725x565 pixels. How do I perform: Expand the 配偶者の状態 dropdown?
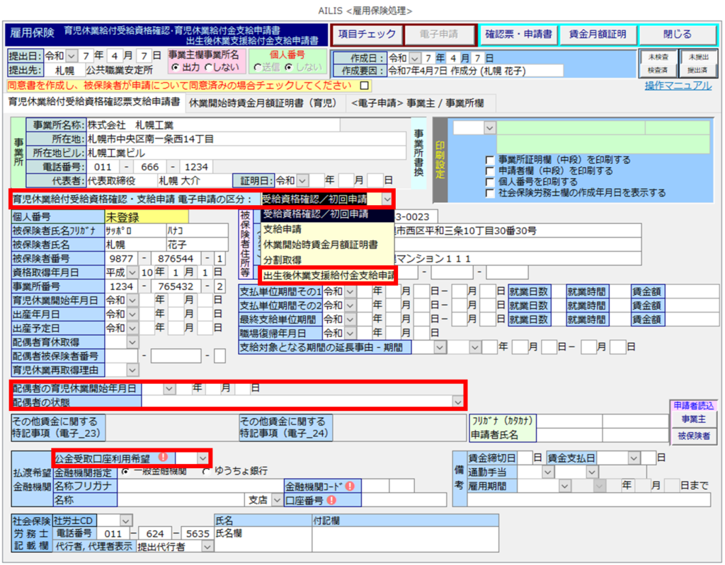[457, 402]
